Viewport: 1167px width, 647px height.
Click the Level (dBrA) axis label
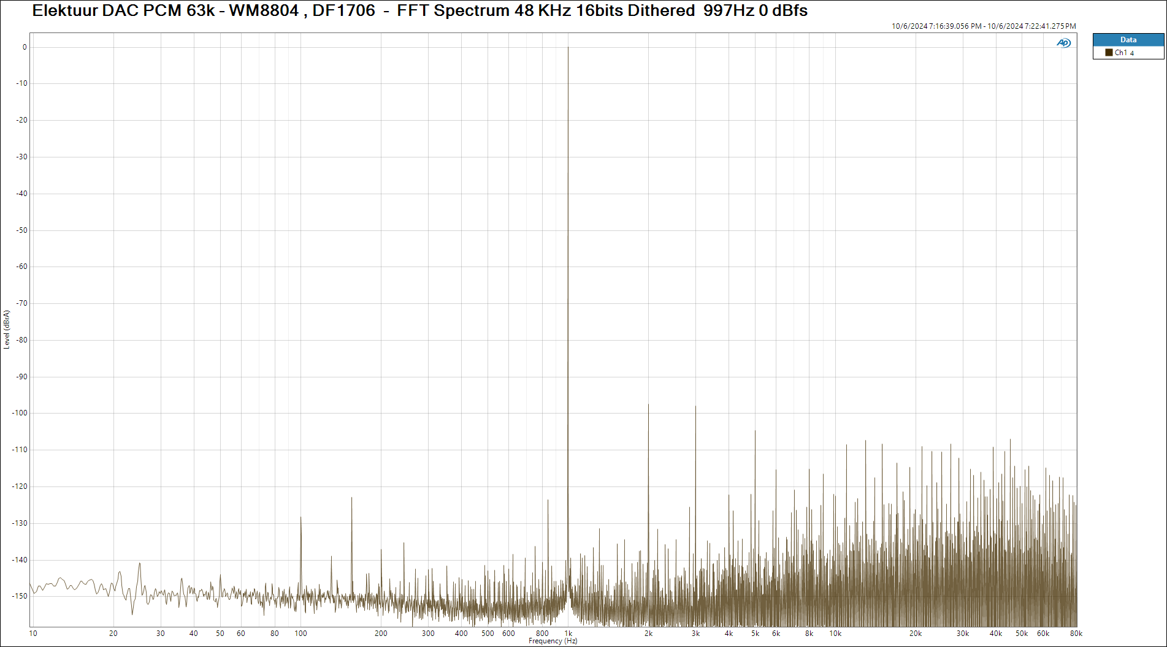(x=7, y=330)
